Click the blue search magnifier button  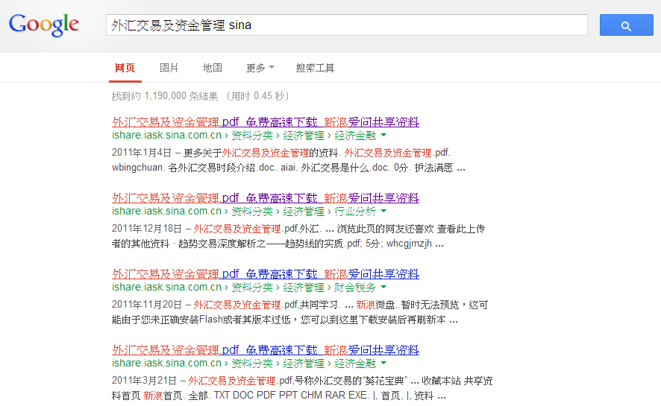pyautogui.click(x=626, y=25)
